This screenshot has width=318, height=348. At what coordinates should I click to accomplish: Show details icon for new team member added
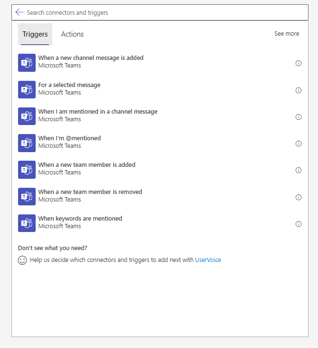(x=298, y=170)
